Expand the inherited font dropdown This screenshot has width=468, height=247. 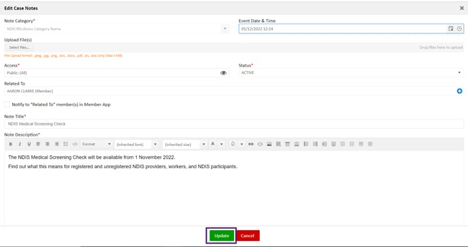[x=137, y=145]
